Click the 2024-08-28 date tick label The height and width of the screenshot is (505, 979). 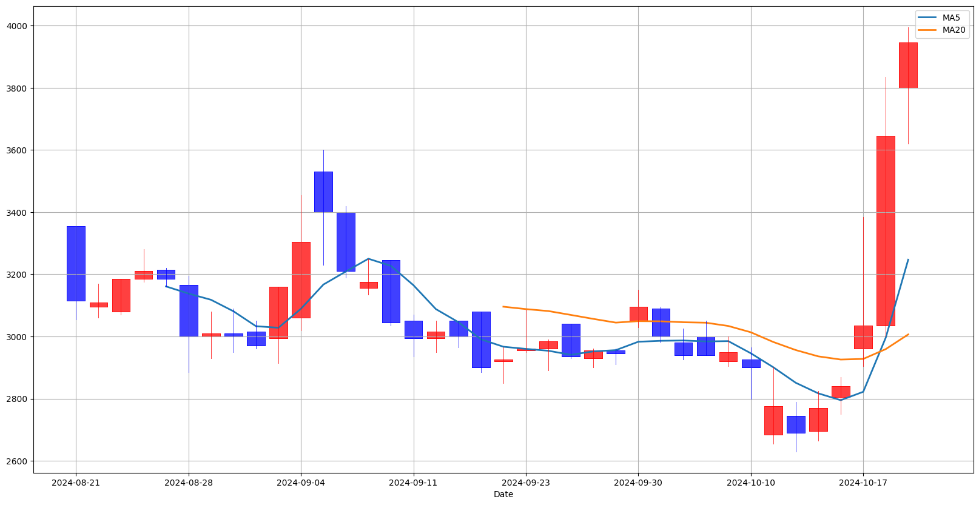click(188, 483)
